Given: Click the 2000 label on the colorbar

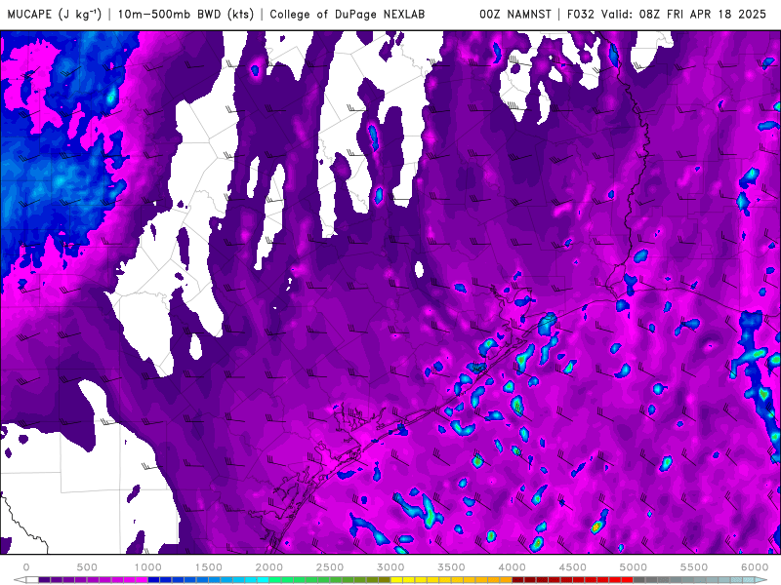Looking at the screenshot, I should point(269,567).
